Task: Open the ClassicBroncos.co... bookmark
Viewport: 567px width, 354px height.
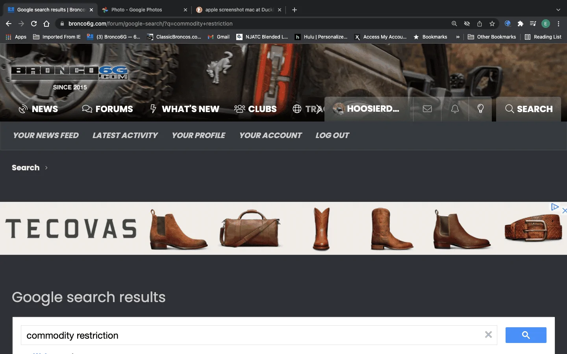Action: click(174, 37)
